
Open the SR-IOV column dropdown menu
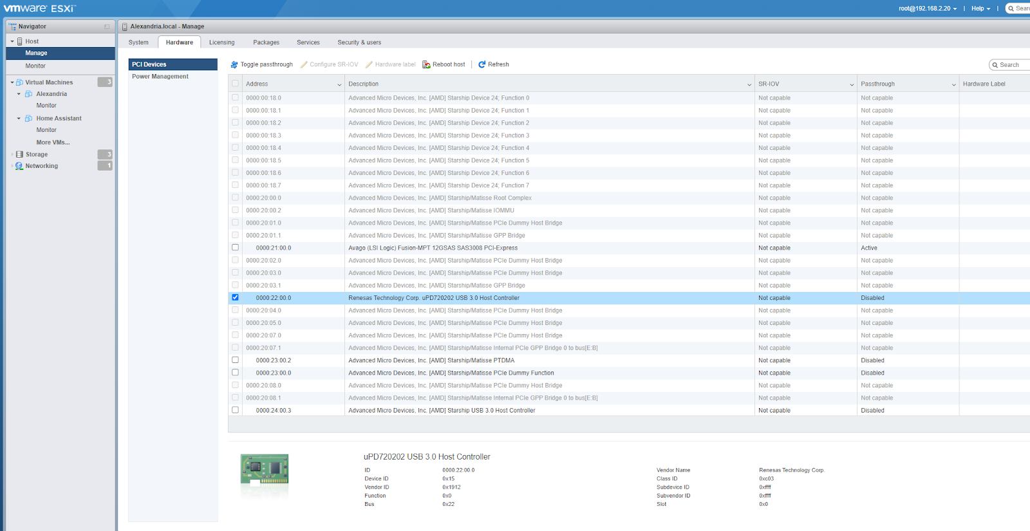pyautogui.click(x=852, y=84)
